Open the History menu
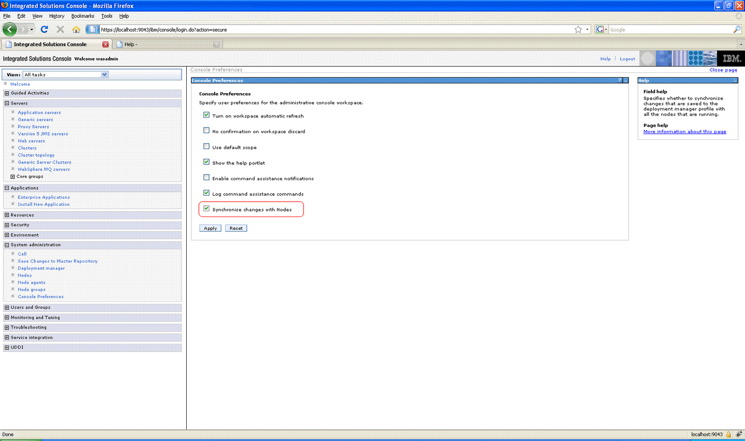The height and width of the screenshot is (441, 745). pyautogui.click(x=57, y=16)
